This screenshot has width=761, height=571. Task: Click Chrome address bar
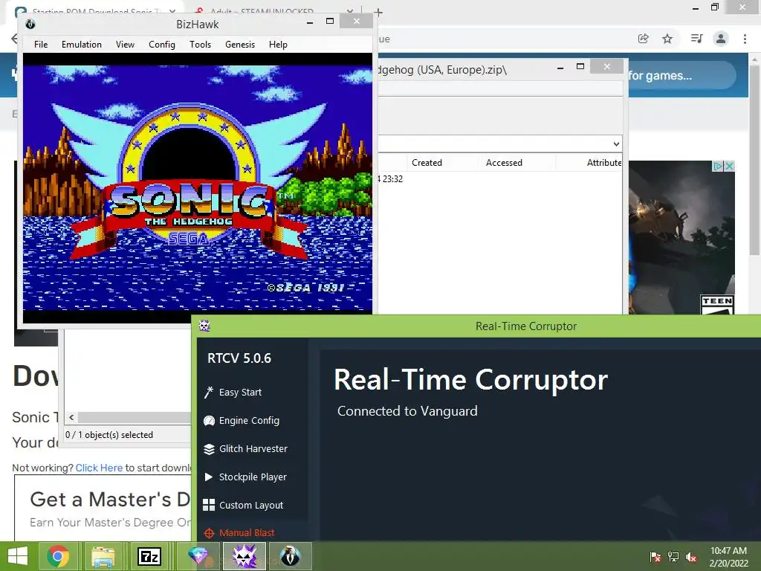pyautogui.click(x=505, y=39)
